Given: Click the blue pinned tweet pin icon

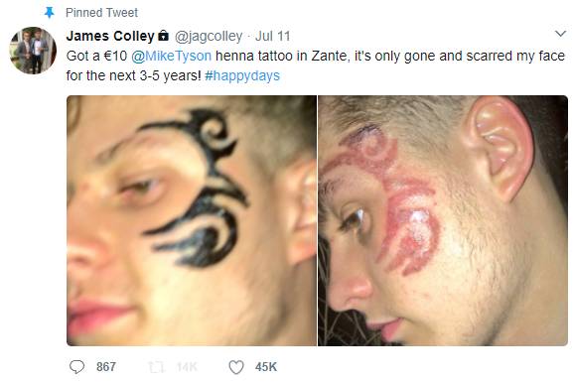Looking at the screenshot, I should point(49,13).
